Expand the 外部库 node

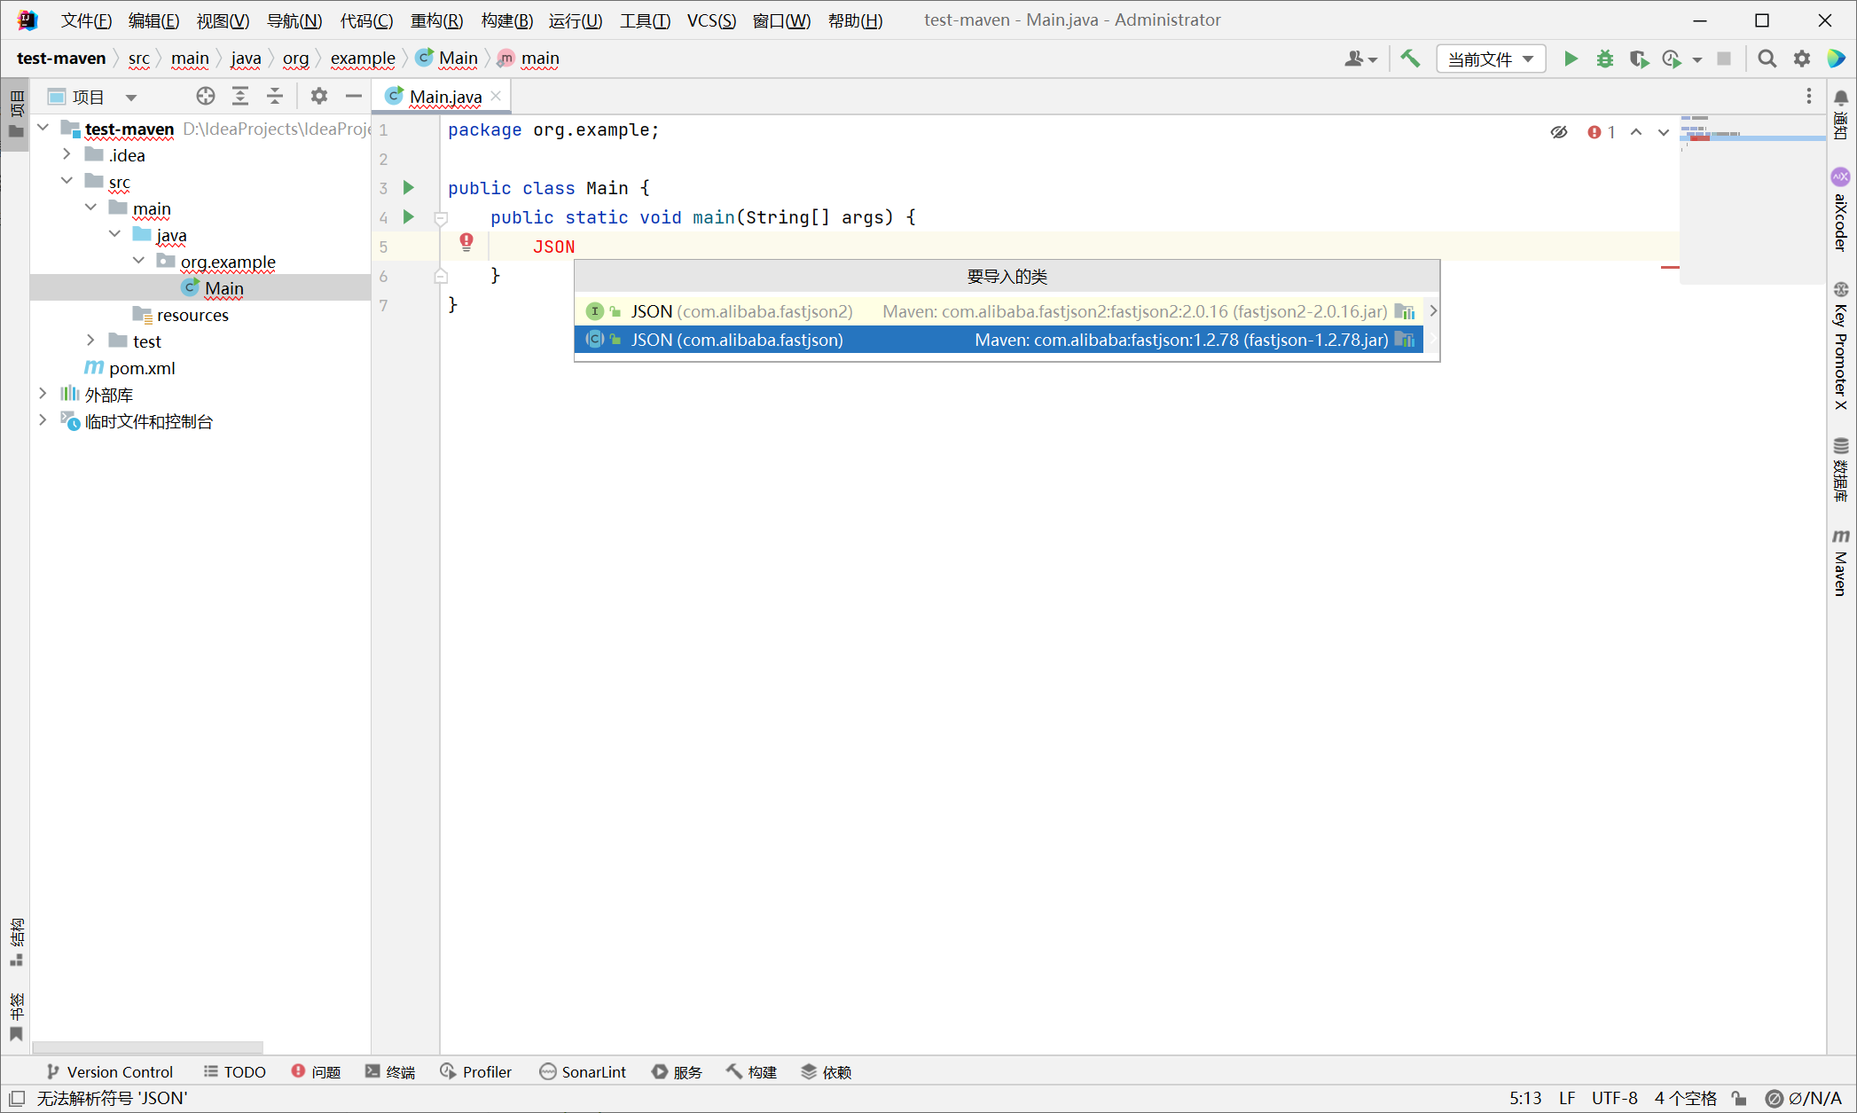(x=43, y=394)
